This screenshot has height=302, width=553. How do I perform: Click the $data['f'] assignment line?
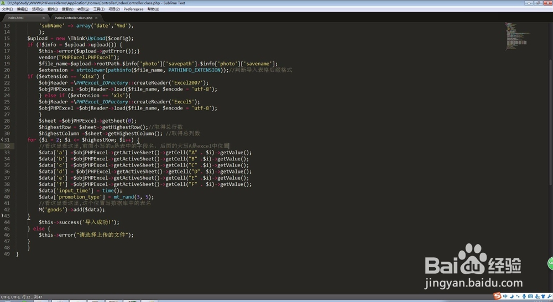pos(145,184)
